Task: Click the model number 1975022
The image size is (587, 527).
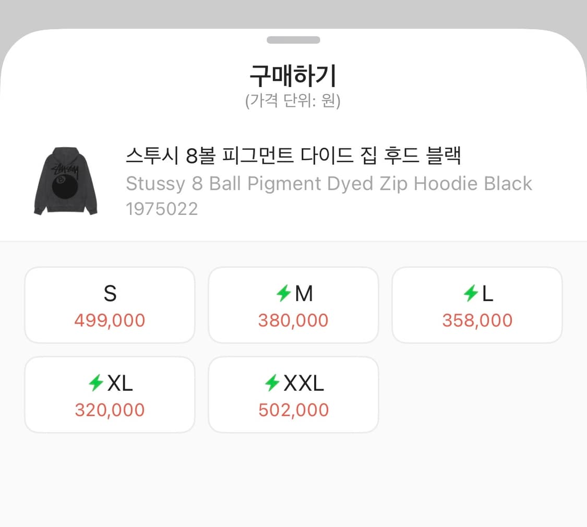Action: (162, 209)
